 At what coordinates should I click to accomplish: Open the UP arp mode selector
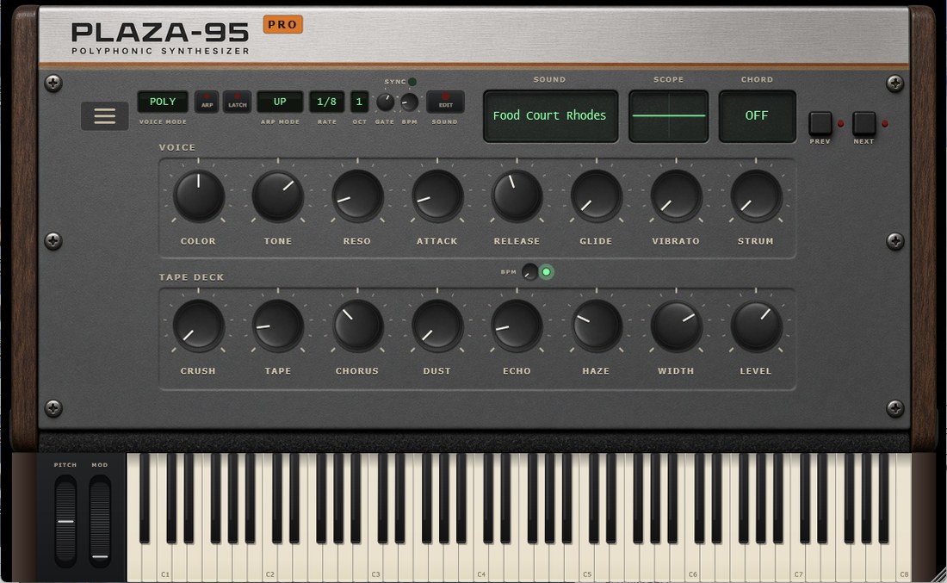pyautogui.click(x=280, y=102)
